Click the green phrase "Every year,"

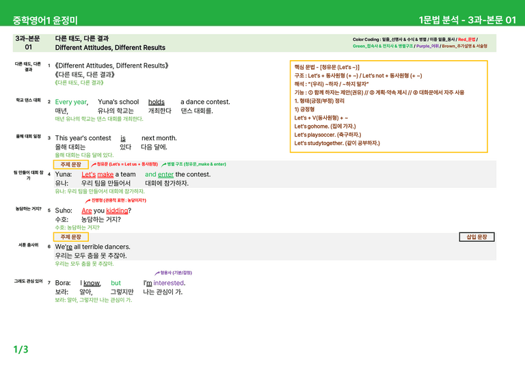(x=72, y=102)
